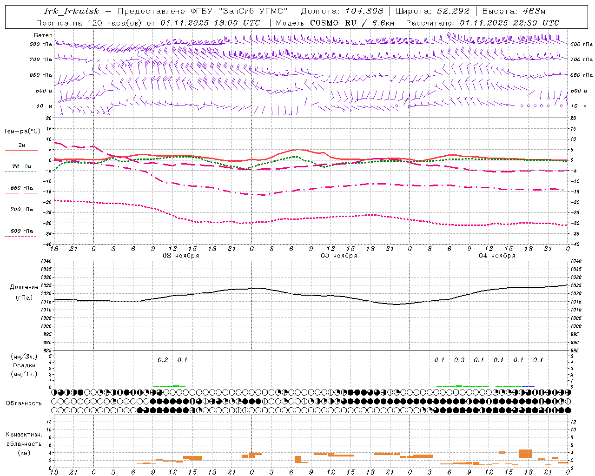
Task: Click the Модель COSMO-RU / 6.6км text
Action: 335,23
